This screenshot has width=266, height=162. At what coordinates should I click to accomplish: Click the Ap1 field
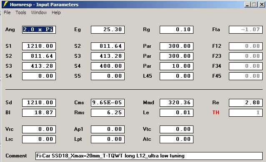pyautogui.click(x=108, y=129)
